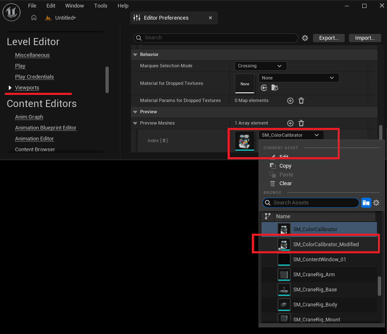
Task: Click the search magnifier in Search Assets
Action: (x=268, y=203)
